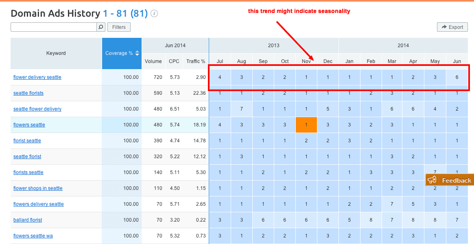This screenshot has height=244, width=474.
Task: Click the Traffic % column header
Action: click(x=196, y=61)
